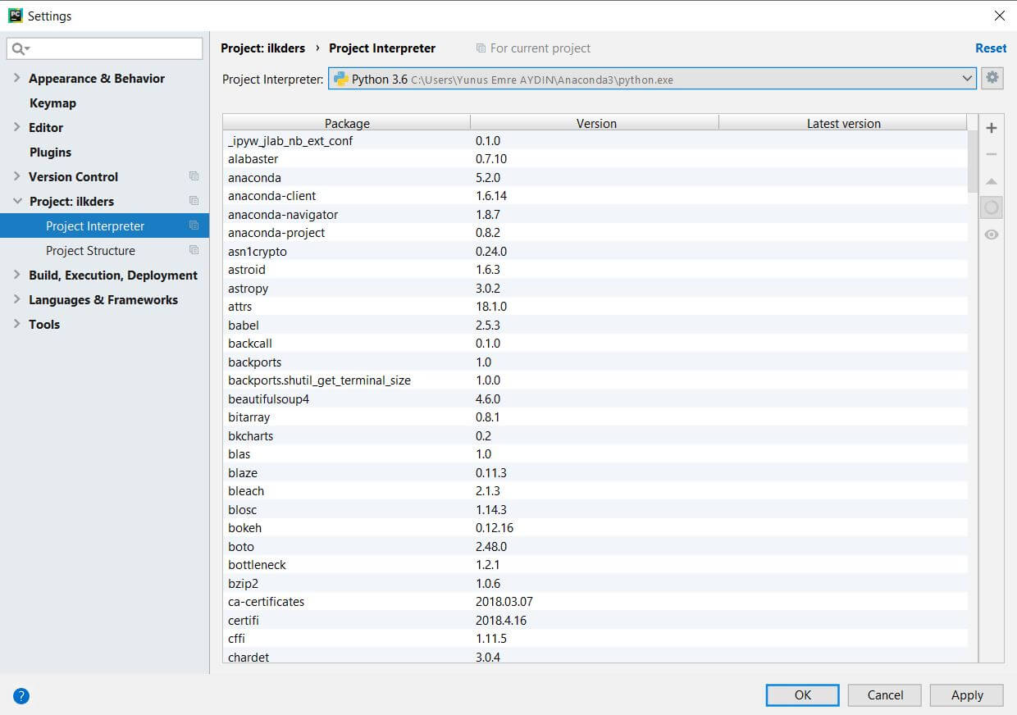Select the blaze package
The image size is (1017, 715).
pos(595,473)
